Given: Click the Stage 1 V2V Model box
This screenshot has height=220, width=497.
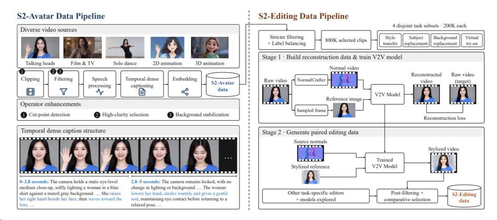Looking at the screenshot, I should point(387,94).
